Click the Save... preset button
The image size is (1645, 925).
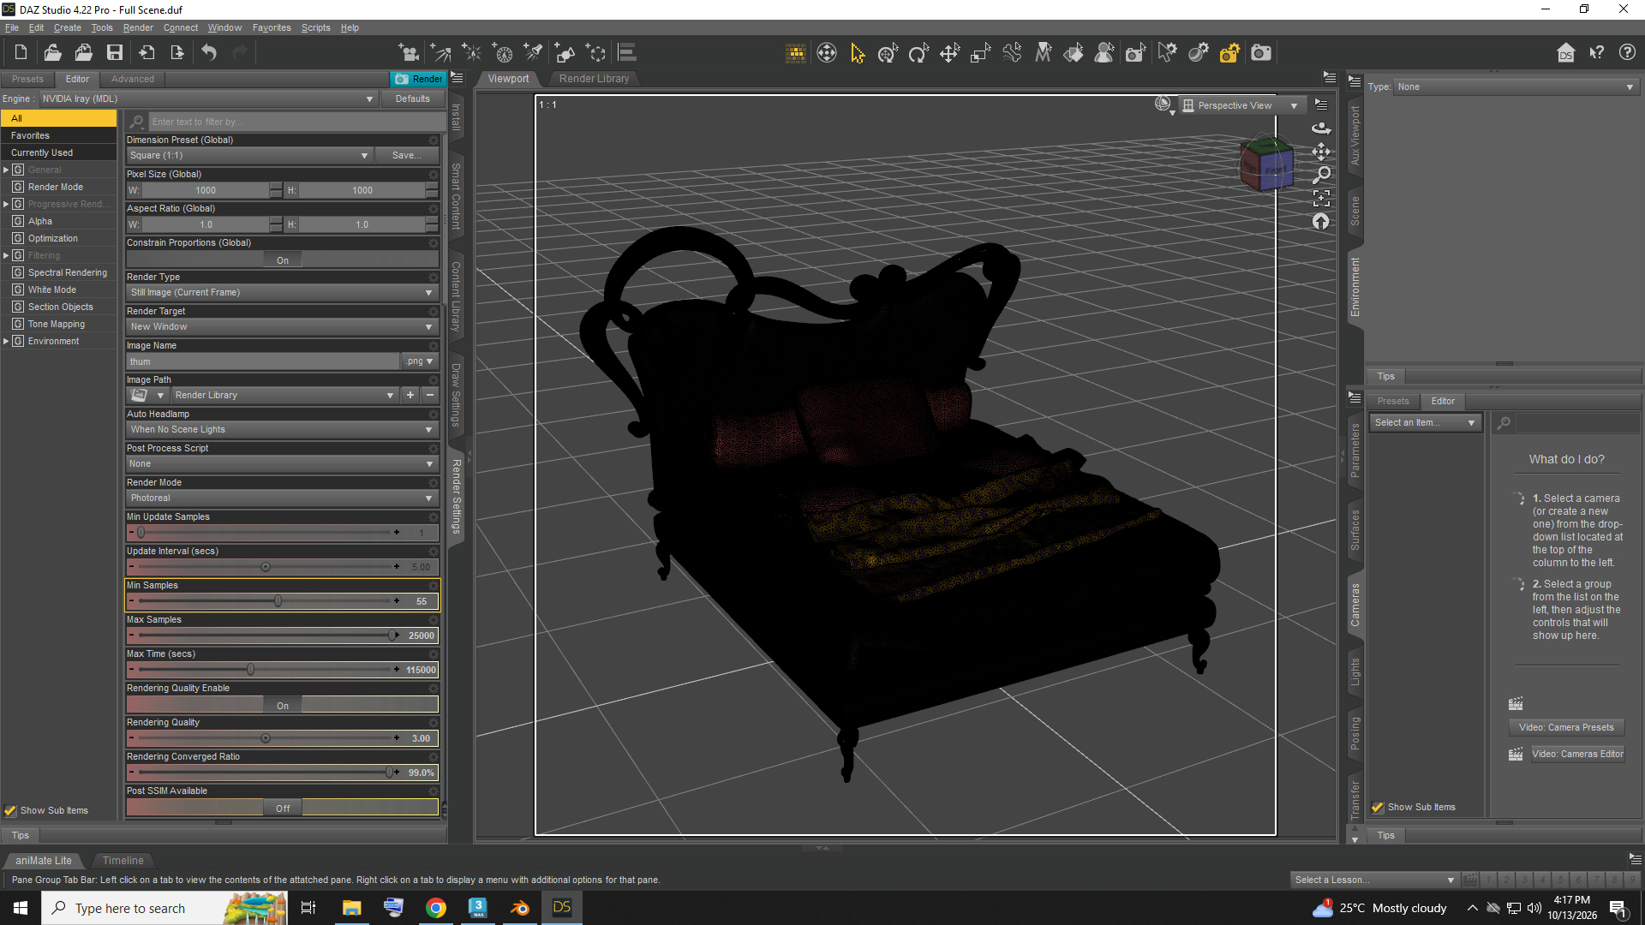pyautogui.click(x=406, y=155)
